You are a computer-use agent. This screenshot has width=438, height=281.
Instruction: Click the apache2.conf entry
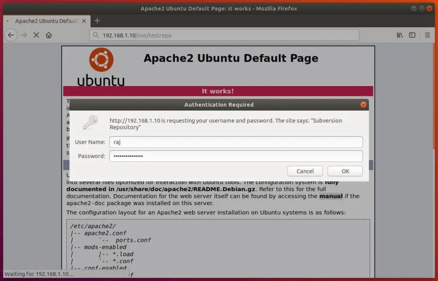point(105,233)
